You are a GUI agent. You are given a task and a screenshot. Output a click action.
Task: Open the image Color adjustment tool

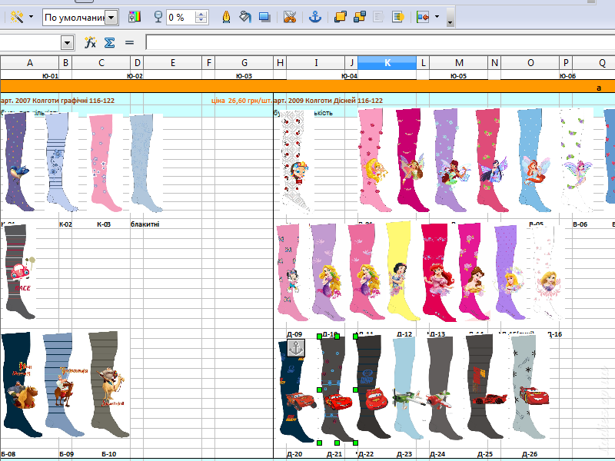point(134,17)
